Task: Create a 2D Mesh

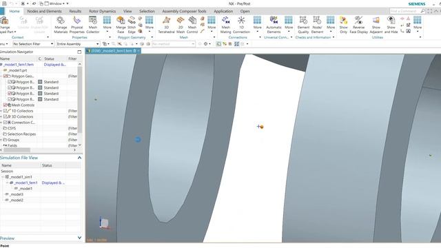Action: coord(181,25)
